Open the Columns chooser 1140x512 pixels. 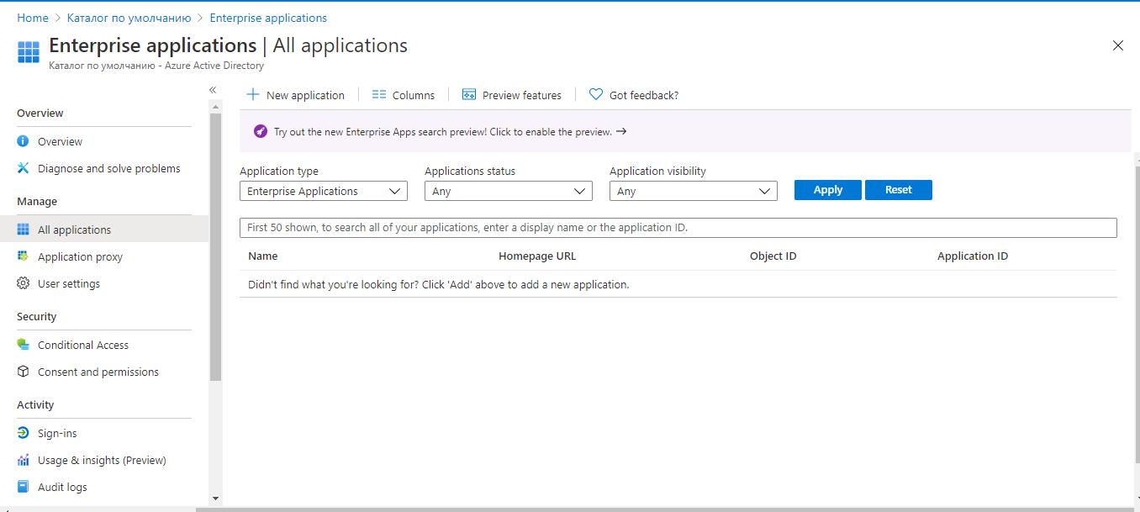click(x=404, y=95)
